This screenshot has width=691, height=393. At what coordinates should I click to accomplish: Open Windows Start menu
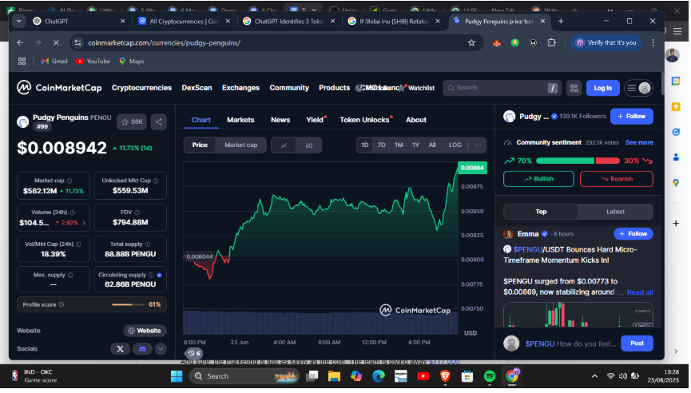(x=177, y=376)
